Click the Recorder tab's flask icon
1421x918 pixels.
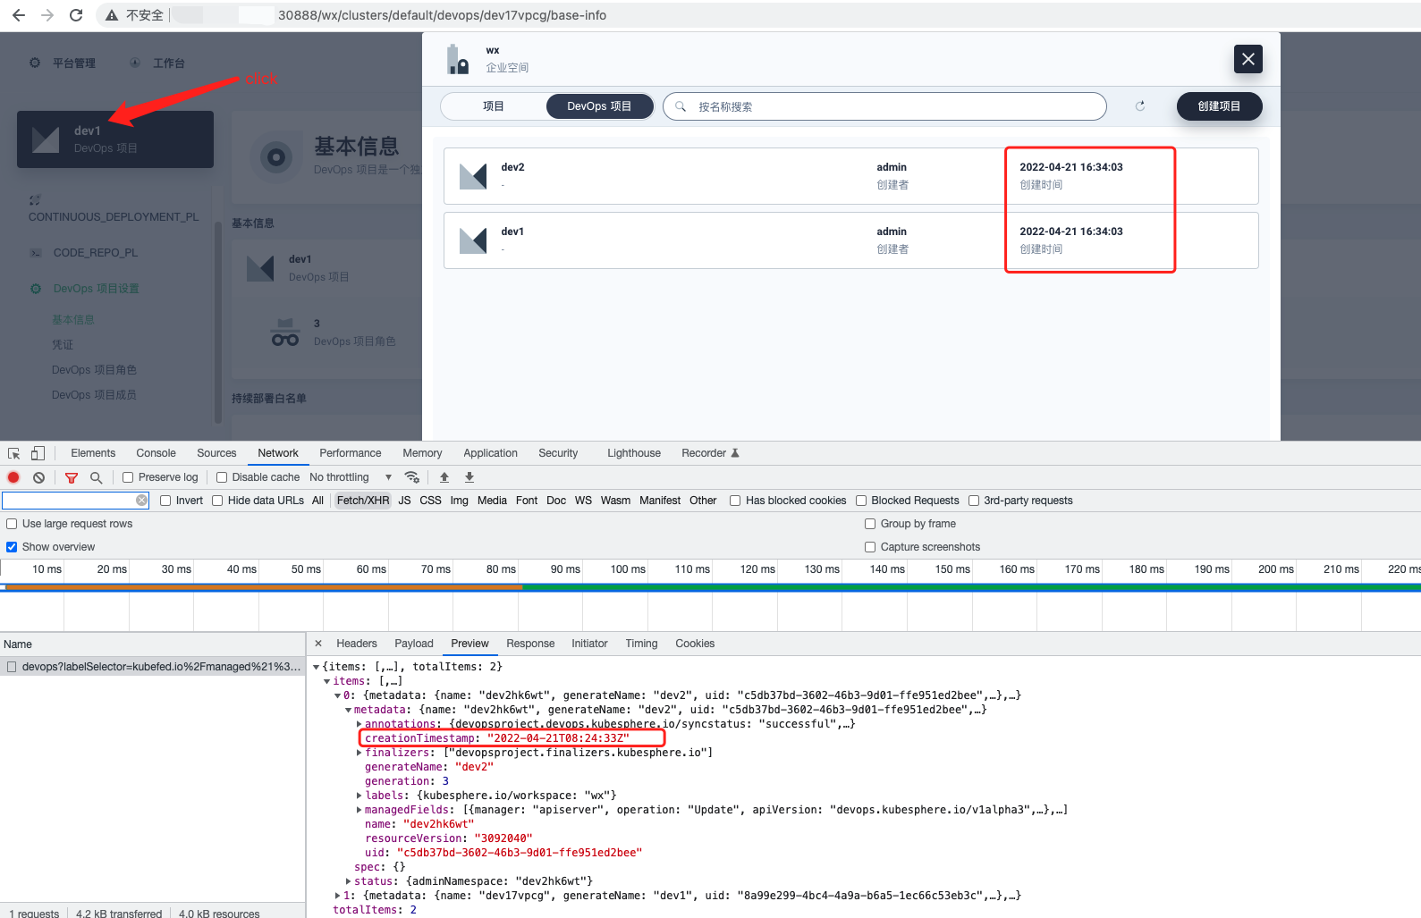pyautogui.click(x=735, y=453)
